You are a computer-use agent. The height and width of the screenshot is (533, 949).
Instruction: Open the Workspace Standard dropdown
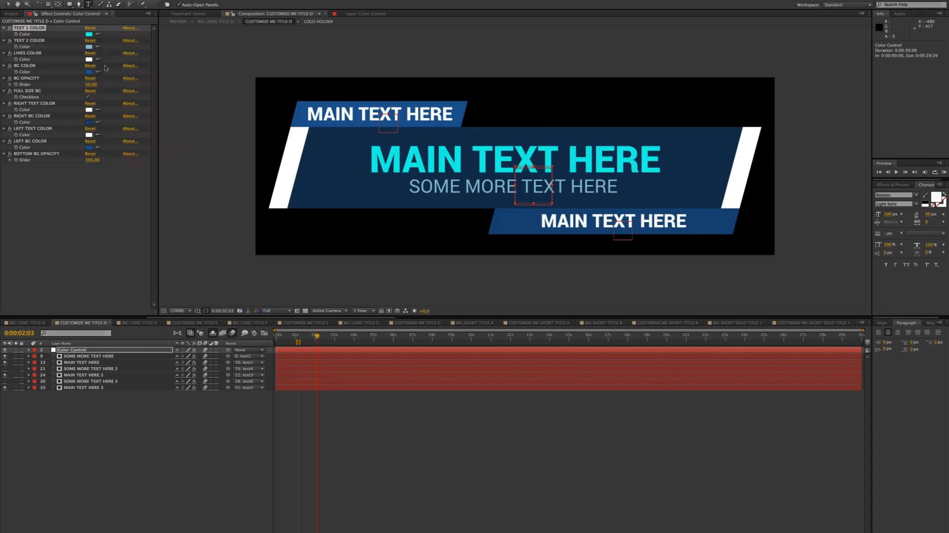[847, 5]
